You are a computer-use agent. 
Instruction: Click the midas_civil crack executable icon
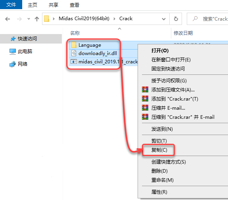coord(74,61)
